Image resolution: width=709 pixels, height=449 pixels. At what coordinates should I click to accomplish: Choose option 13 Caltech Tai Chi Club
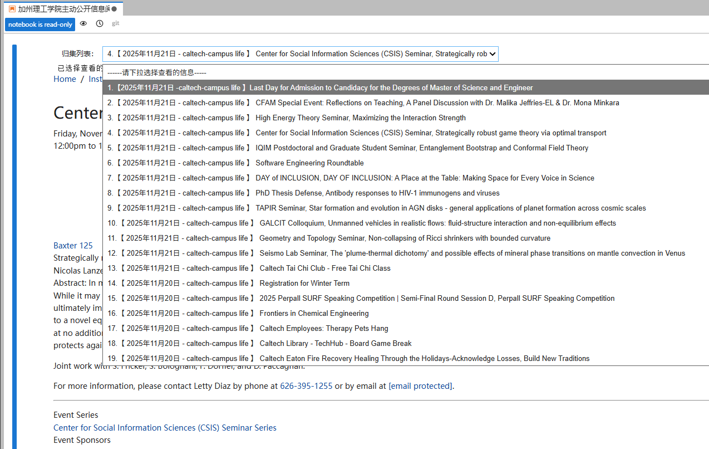click(x=406, y=268)
